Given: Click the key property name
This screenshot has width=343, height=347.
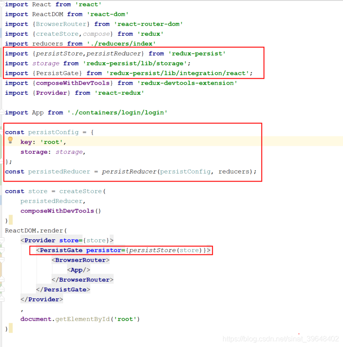Looking at the screenshot, I should click(x=26, y=142).
